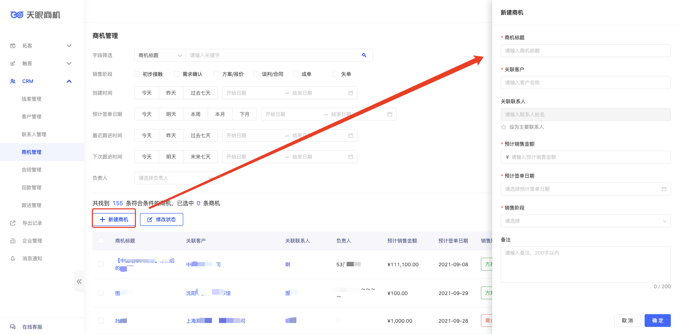679x334 pixels.
Task: Click the keyword search magnifier icon
Action: (364, 55)
